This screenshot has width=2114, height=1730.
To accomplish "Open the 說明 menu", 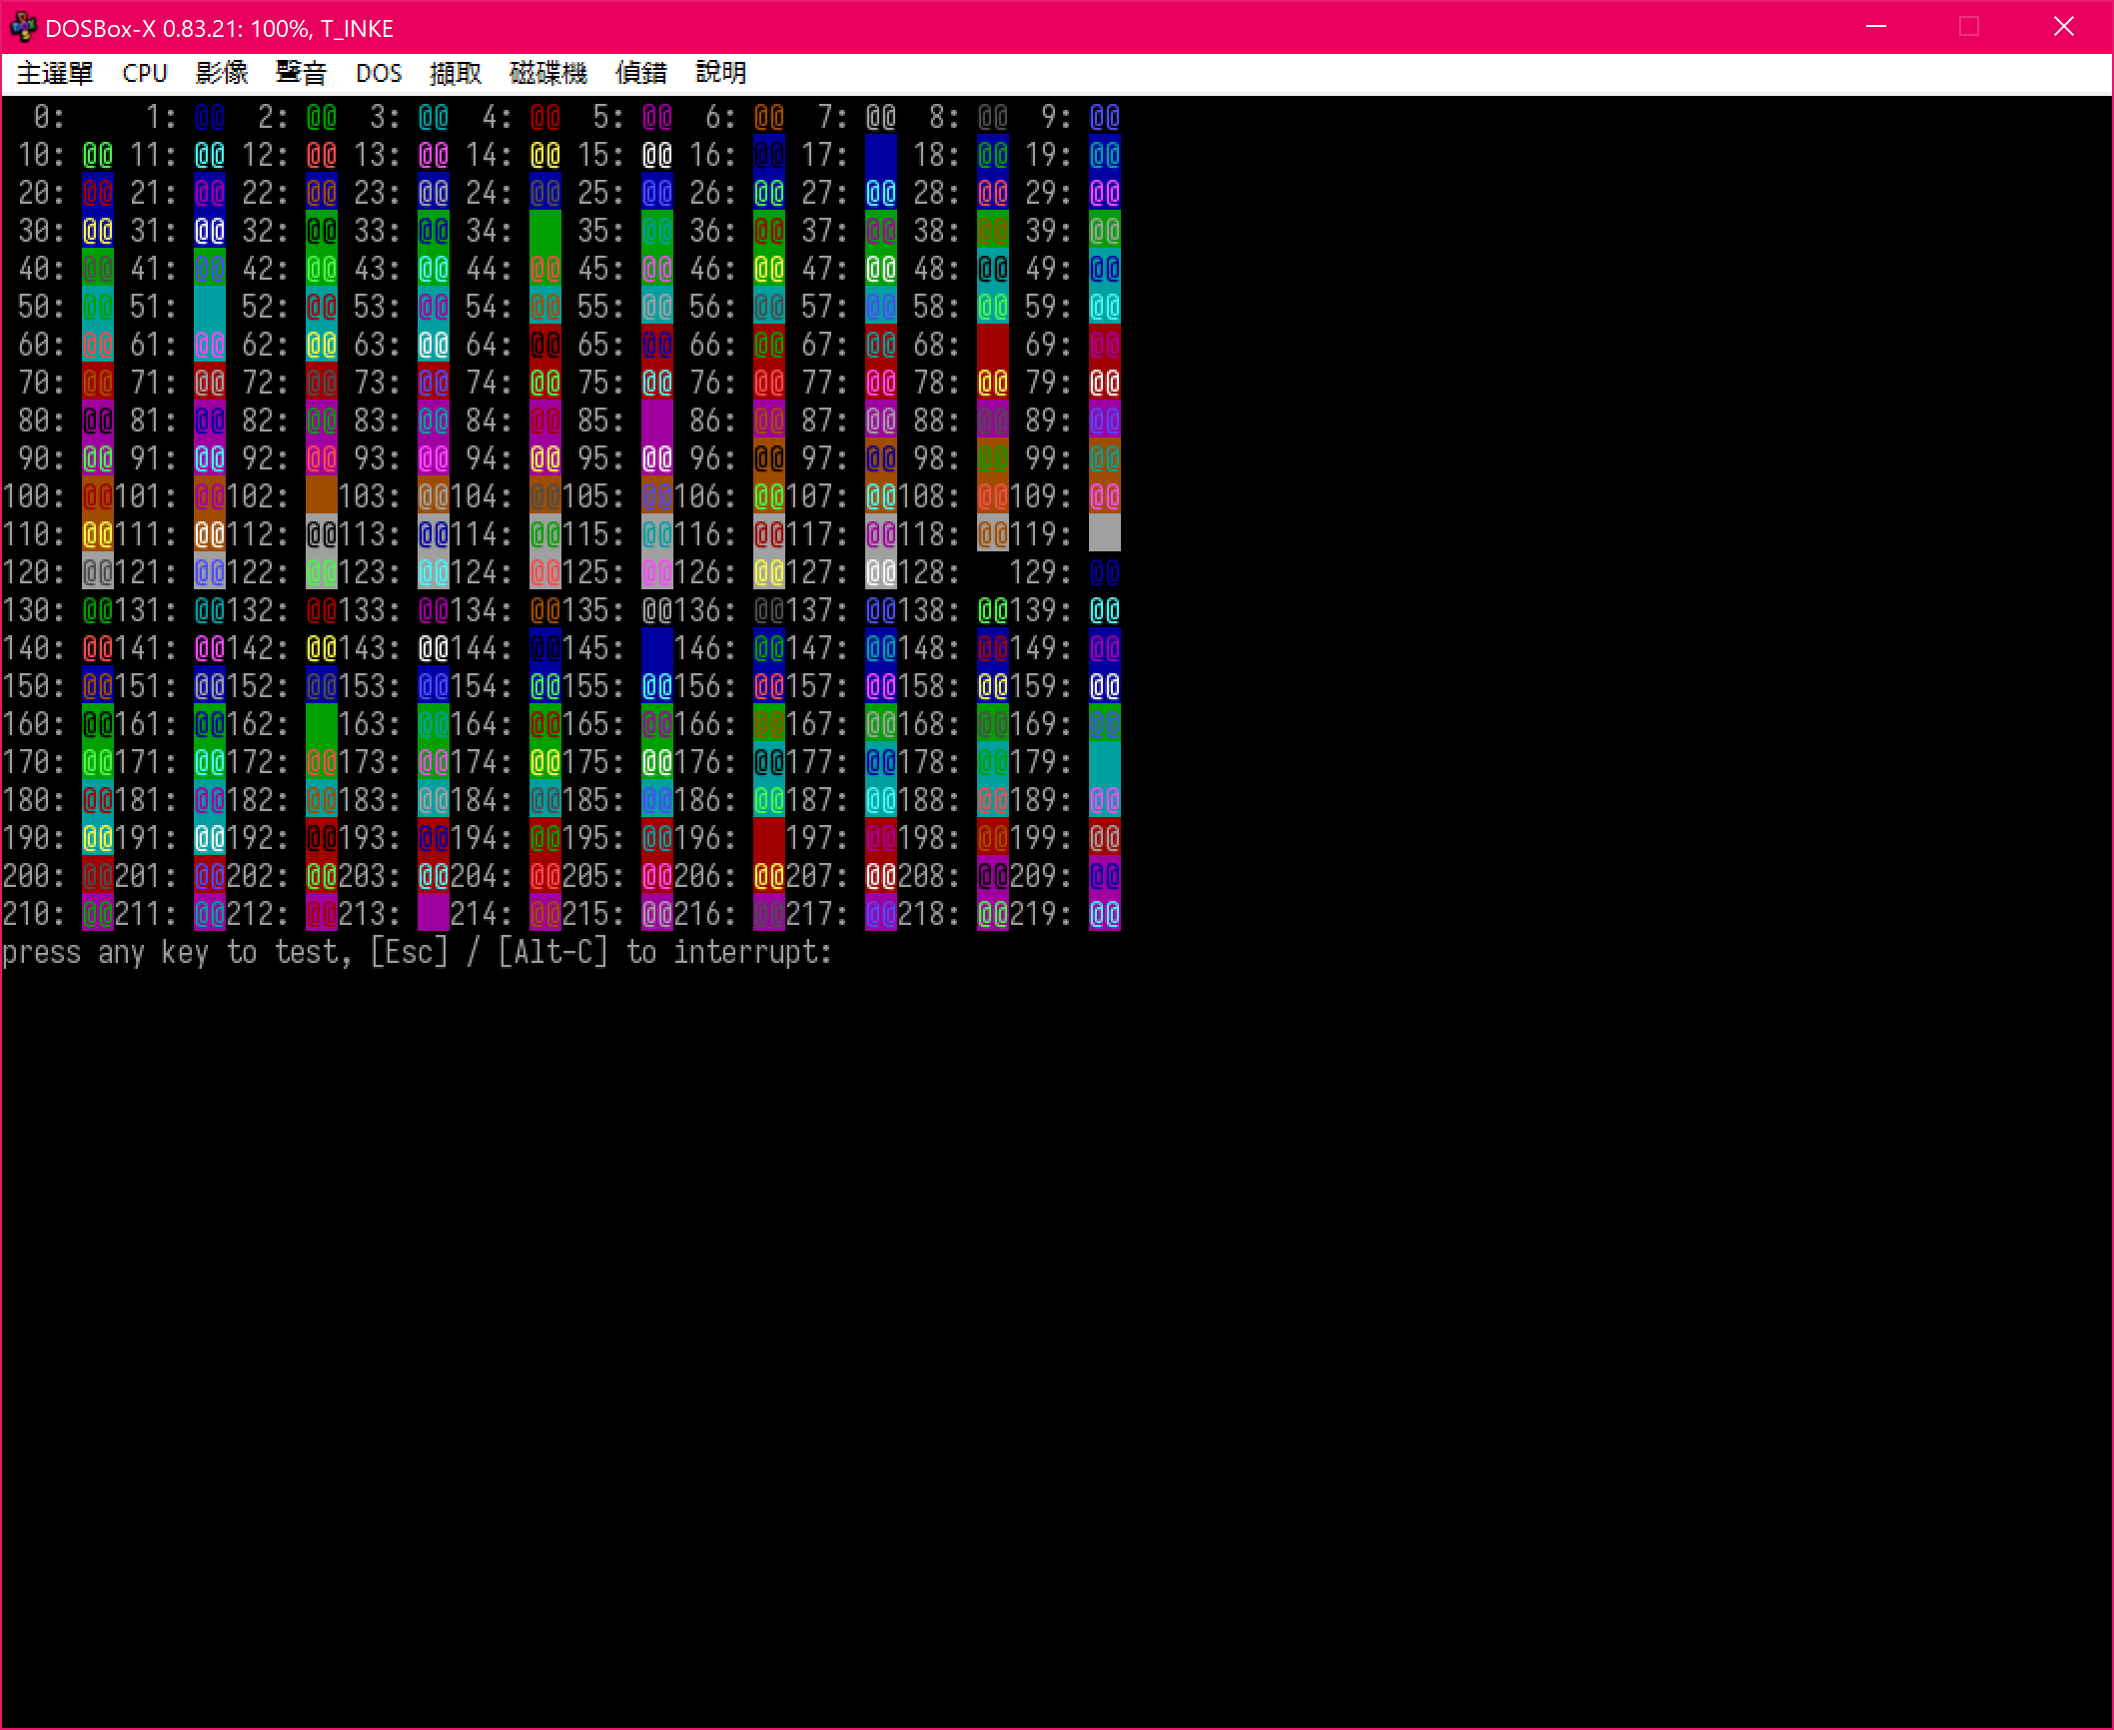I will point(720,73).
